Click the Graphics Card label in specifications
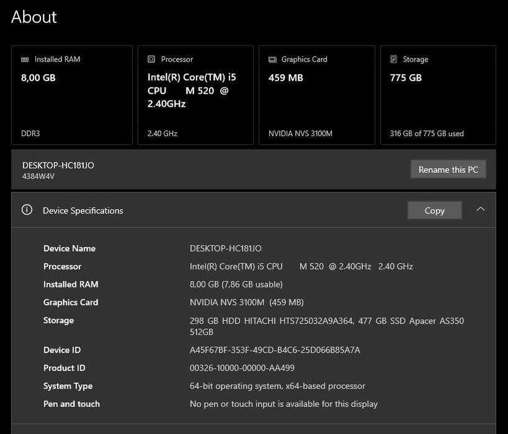 pyautogui.click(x=71, y=302)
